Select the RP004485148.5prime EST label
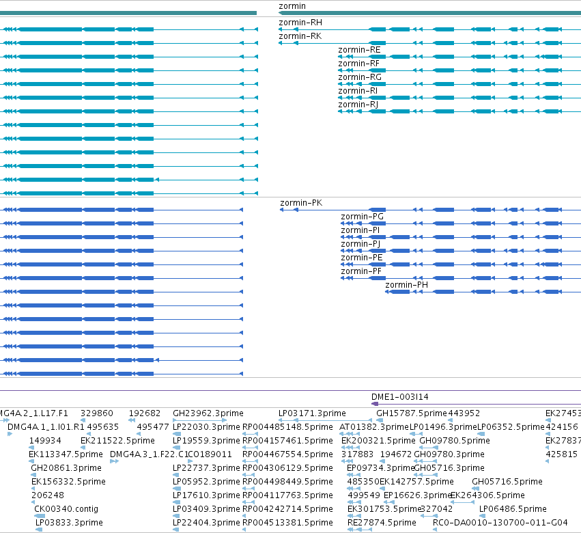581x533 pixels. pos(287,427)
